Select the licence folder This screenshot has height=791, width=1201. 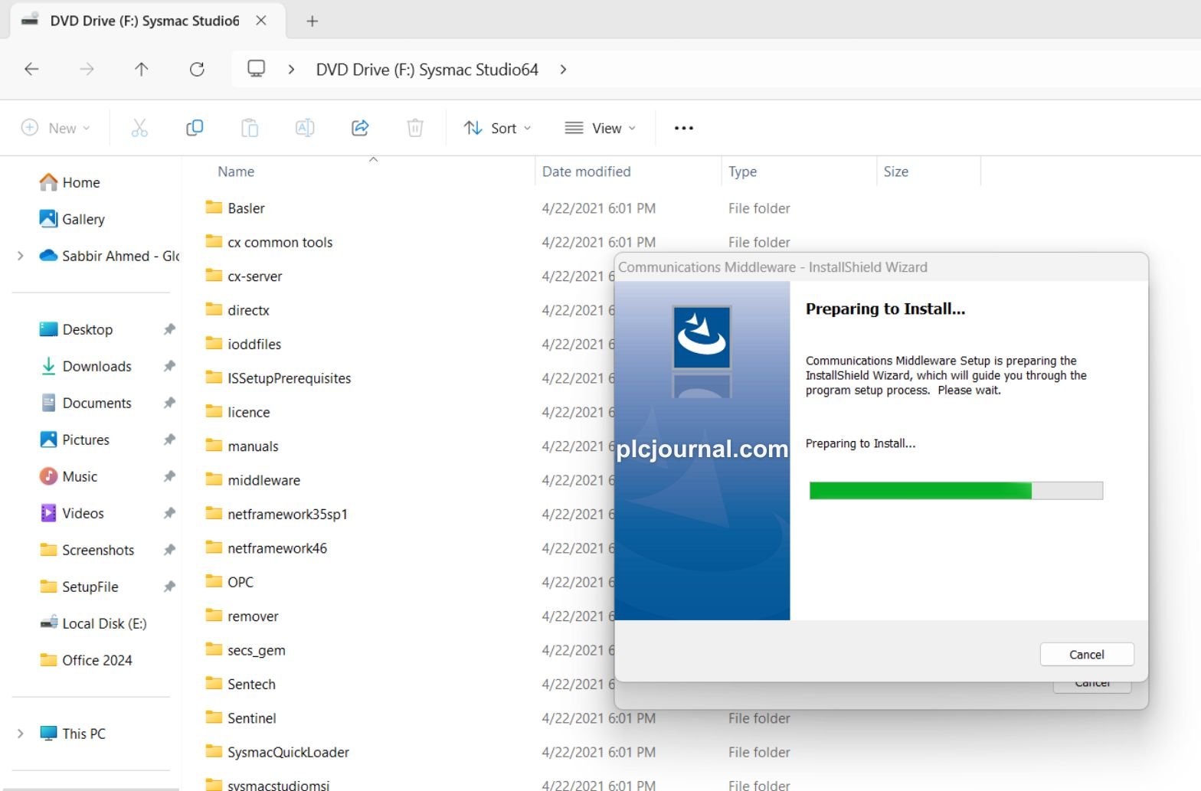[x=237, y=412]
